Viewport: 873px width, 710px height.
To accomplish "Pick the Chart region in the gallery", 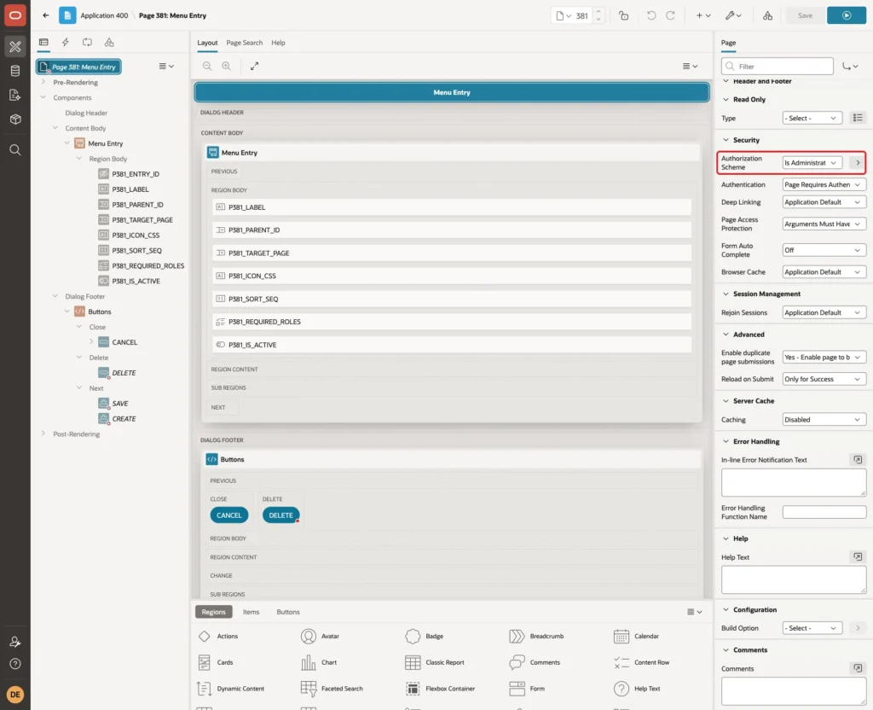I will pyautogui.click(x=319, y=662).
